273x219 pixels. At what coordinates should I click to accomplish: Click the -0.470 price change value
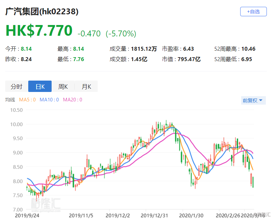(89, 33)
